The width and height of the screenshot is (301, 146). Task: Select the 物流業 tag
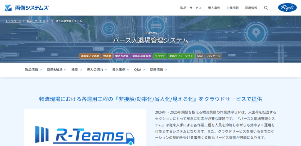[x=107, y=56]
